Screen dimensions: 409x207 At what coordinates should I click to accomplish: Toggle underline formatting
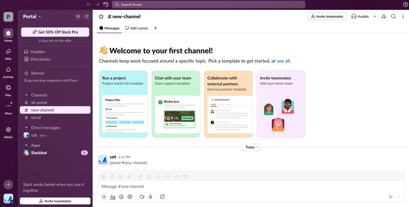point(120,176)
